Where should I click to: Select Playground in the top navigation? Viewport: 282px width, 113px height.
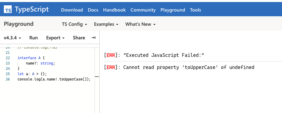coord(173,10)
